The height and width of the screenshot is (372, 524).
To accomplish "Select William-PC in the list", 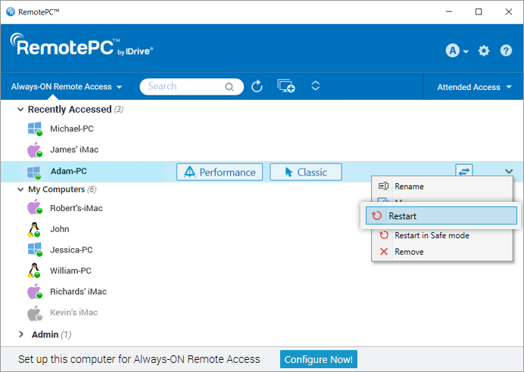I will [x=70, y=271].
